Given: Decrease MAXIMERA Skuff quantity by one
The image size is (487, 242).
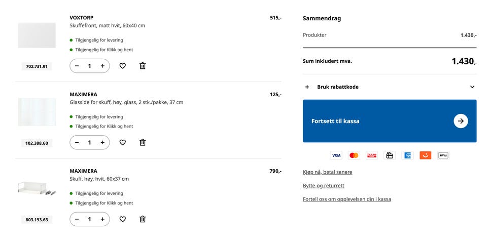Looking at the screenshot, I should click(77, 219).
